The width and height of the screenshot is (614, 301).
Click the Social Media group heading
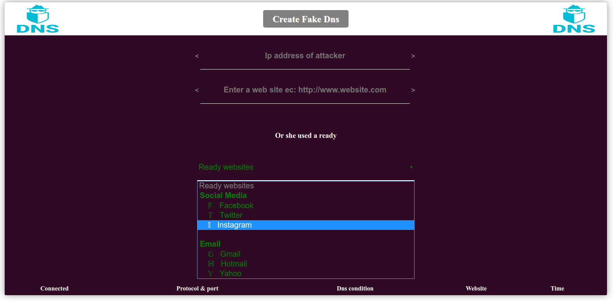pyautogui.click(x=223, y=195)
